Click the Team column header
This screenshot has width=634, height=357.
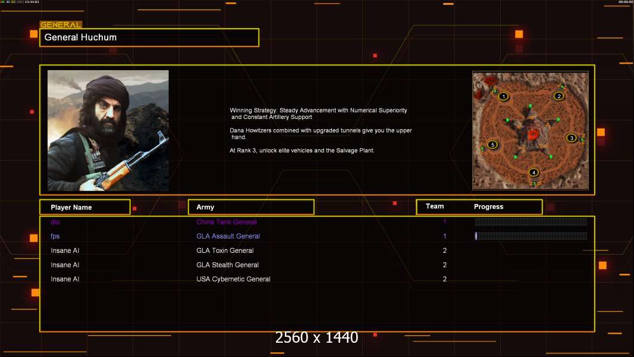tap(435, 206)
